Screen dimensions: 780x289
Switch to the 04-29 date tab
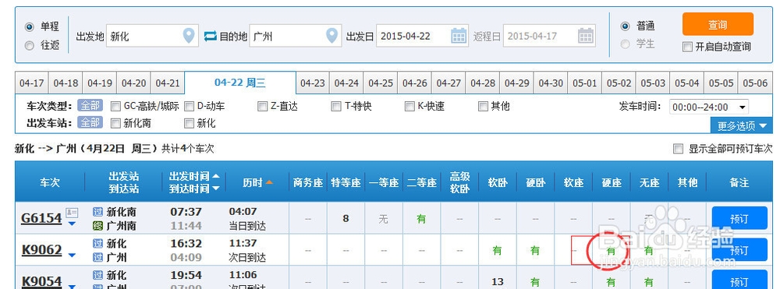tap(517, 83)
